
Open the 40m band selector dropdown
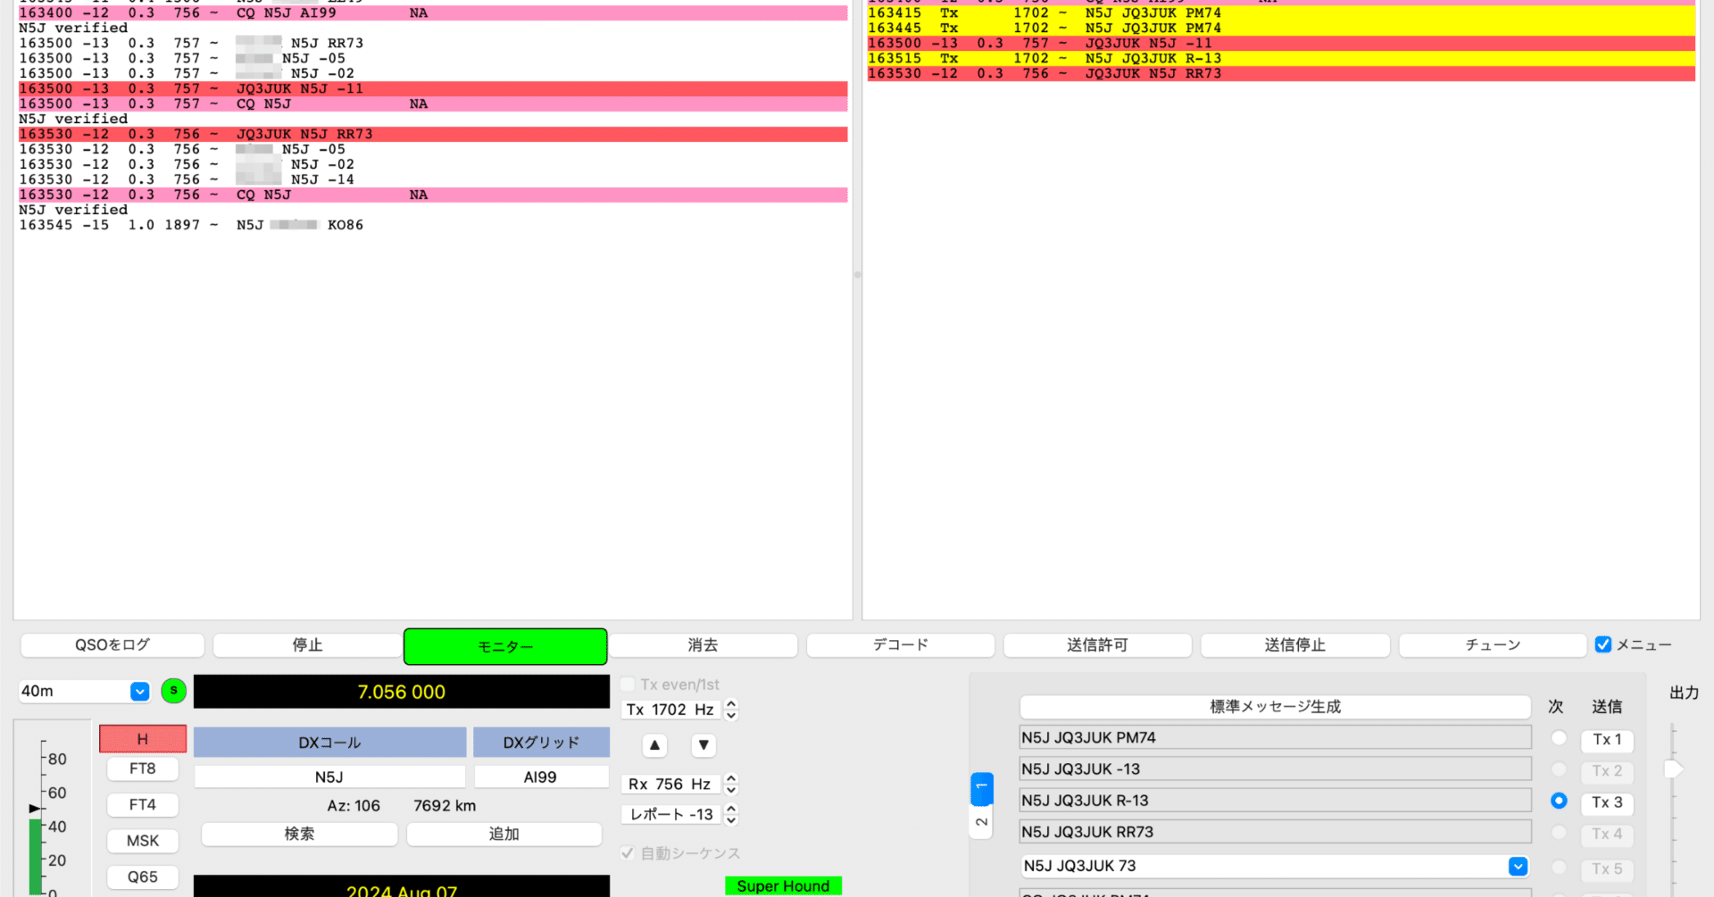139,691
